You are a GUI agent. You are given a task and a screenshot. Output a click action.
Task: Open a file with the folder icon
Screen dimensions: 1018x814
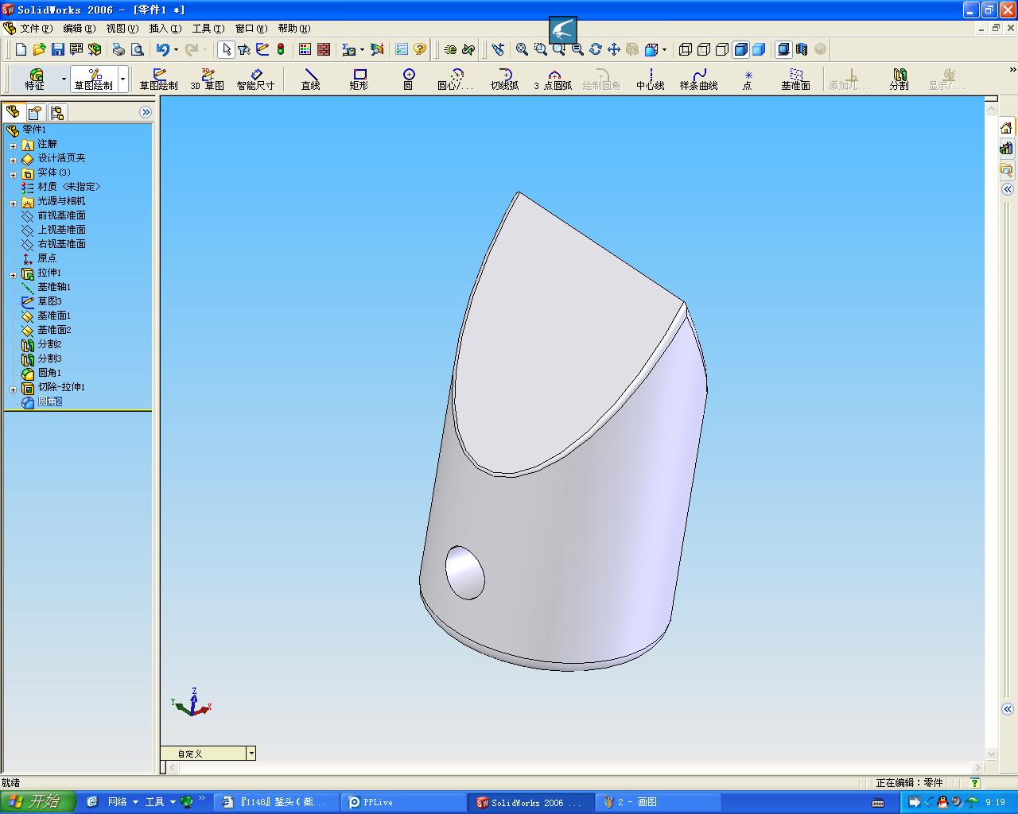(x=39, y=49)
